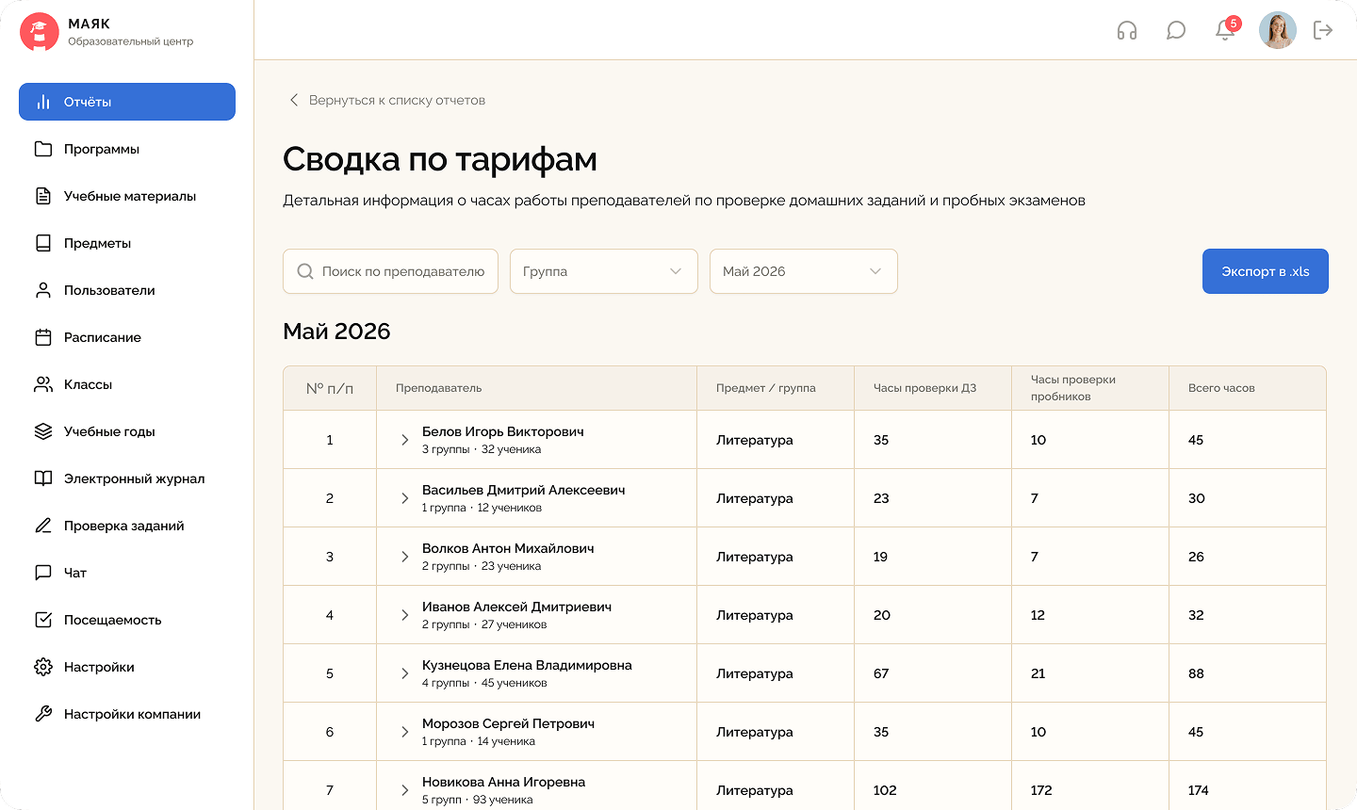
Task: Open user avatar profile picture
Action: 1278,30
